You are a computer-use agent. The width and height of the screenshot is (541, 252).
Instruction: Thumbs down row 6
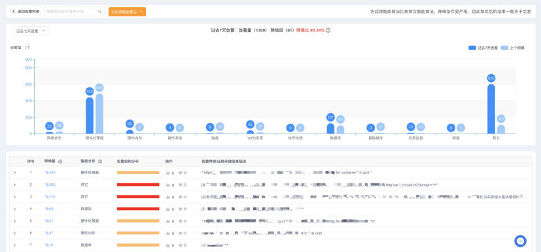point(180,234)
